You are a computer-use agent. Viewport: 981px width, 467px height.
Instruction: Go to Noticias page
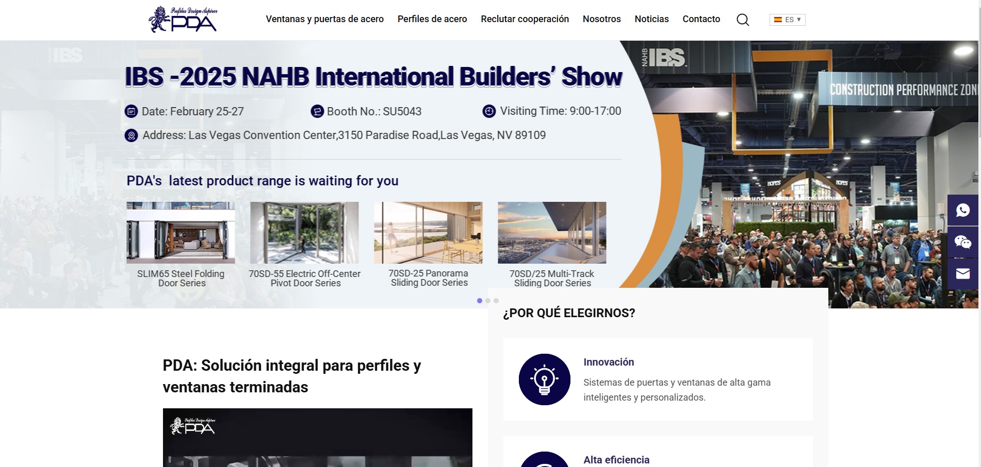(651, 19)
